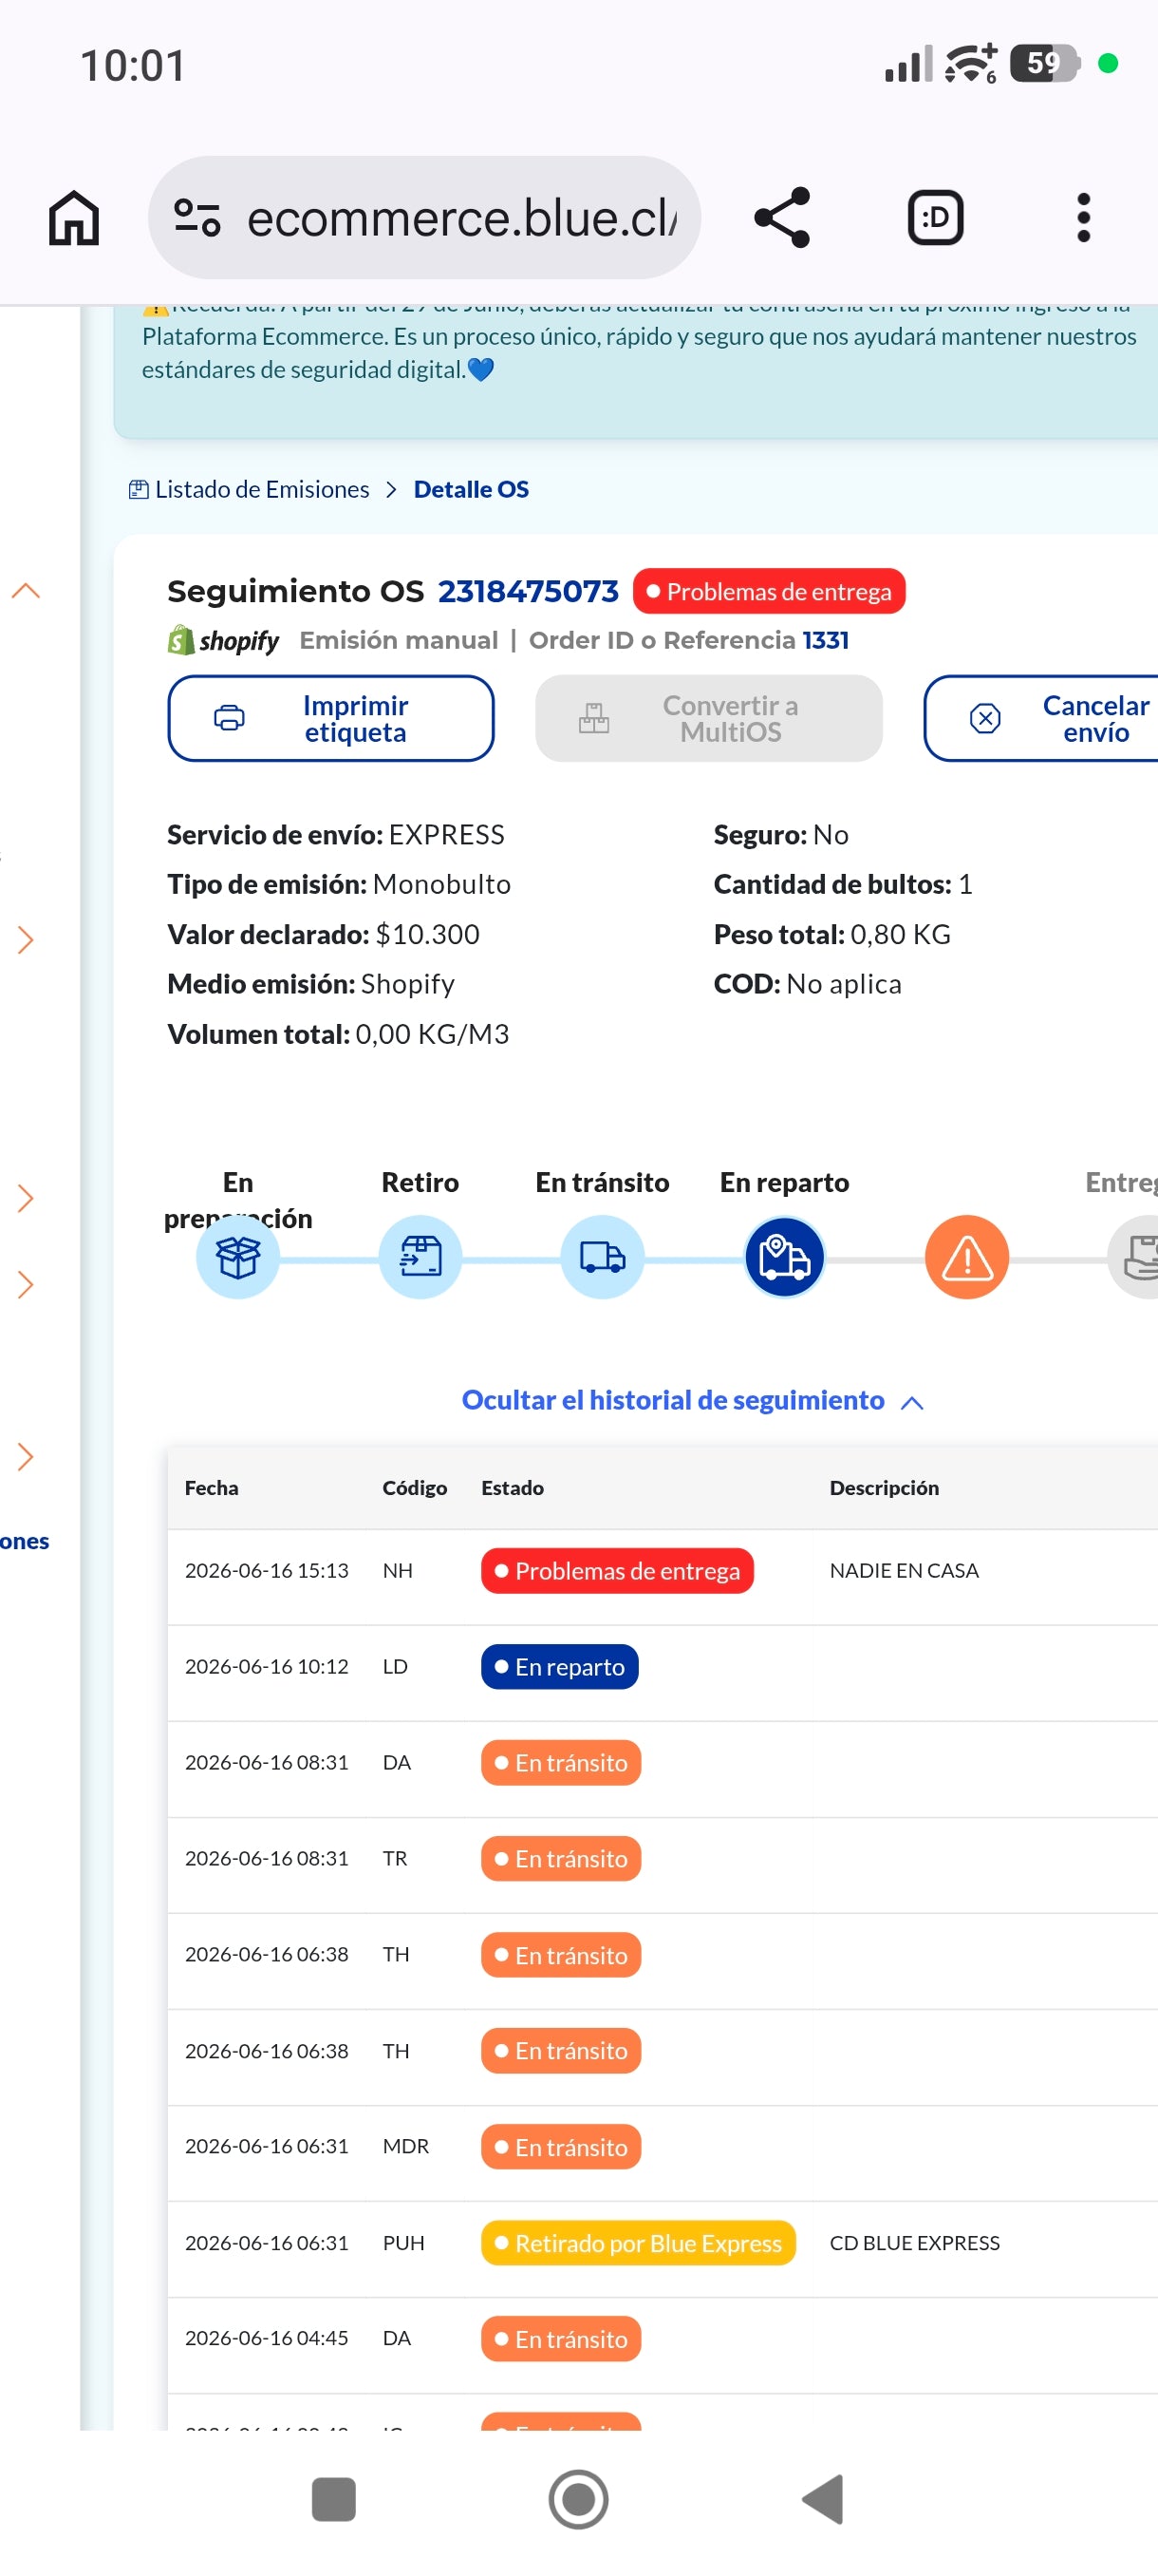Cancel shipment with Cancelar envío button

(x=1041, y=718)
